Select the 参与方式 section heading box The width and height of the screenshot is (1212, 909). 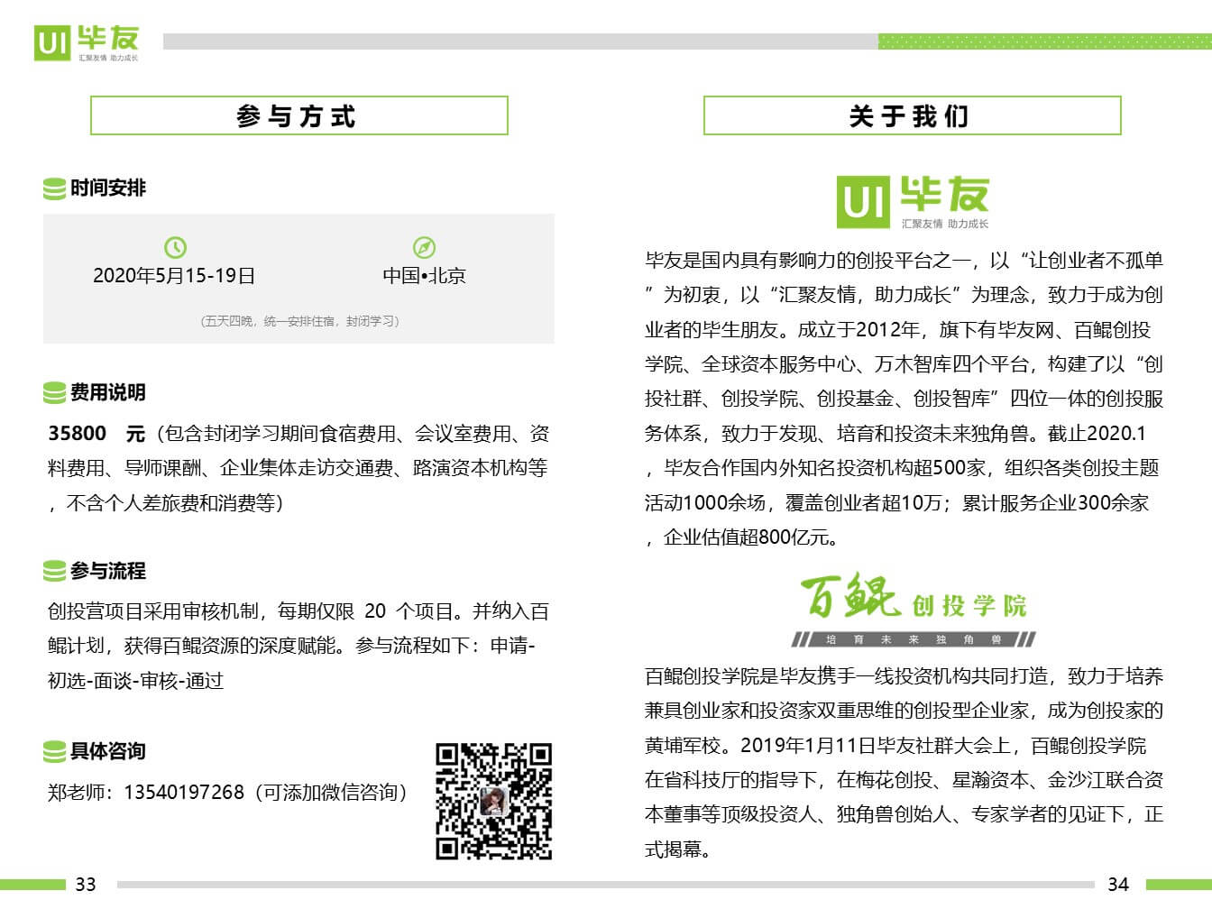298,115
